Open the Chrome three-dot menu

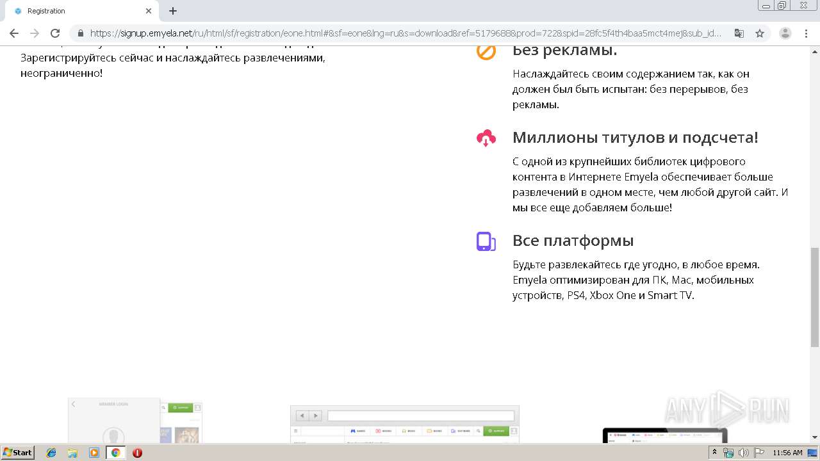pyautogui.click(x=806, y=33)
